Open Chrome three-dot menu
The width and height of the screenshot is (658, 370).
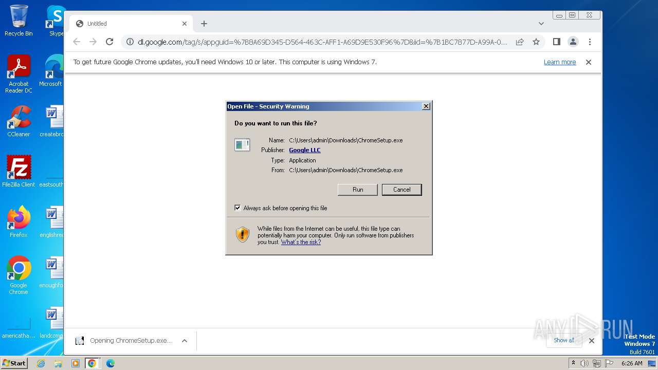[x=590, y=42]
